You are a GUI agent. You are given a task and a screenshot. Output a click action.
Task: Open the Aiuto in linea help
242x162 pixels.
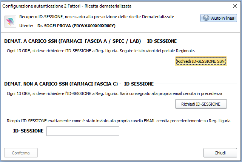tap(219, 18)
